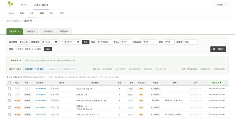Click 未発送 badge for order 10173-64134
235x132 pixels.
(28, 95)
